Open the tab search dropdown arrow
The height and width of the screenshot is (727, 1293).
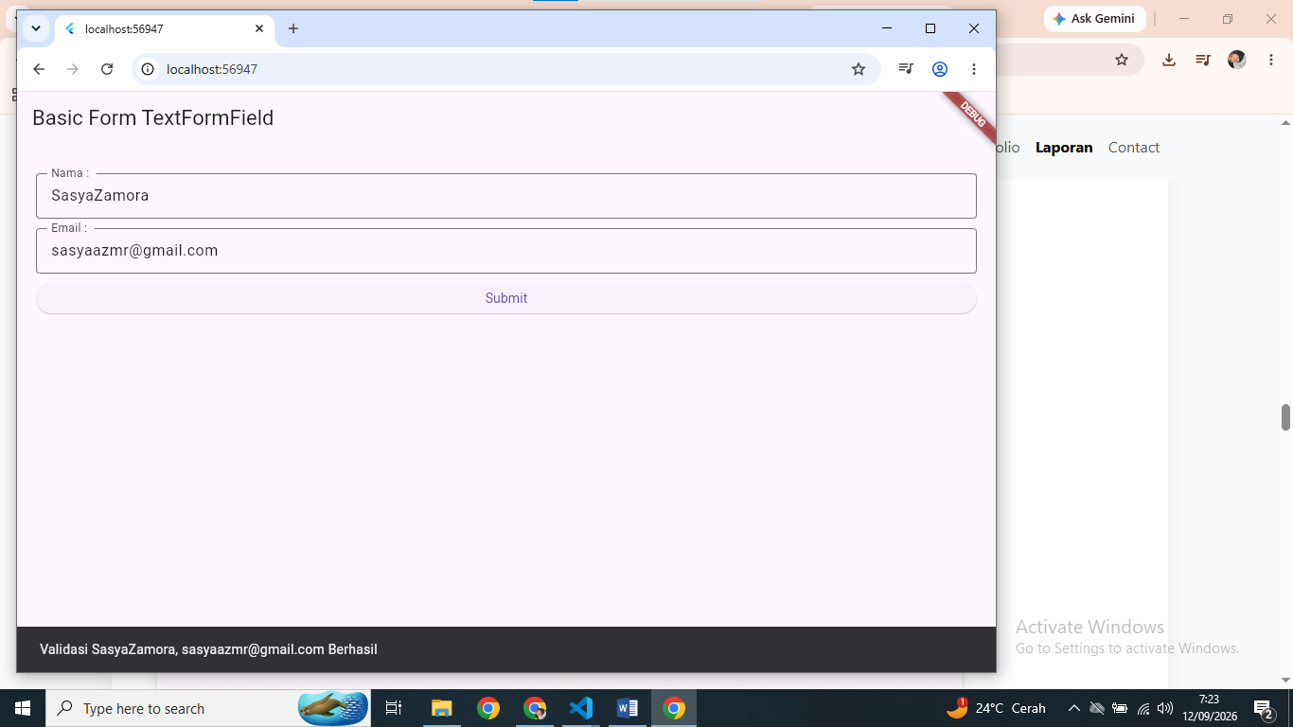[x=35, y=28]
